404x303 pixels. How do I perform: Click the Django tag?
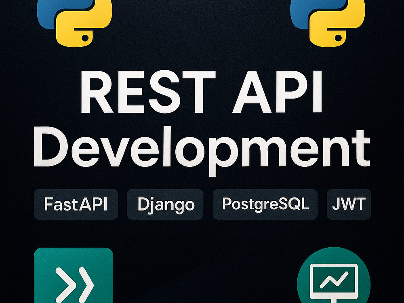[x=165, y=204]
